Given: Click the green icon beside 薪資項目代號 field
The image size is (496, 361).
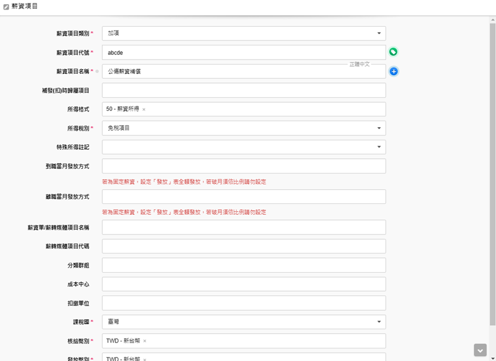Looking at the screenshot, I should click(x=393, y=52).
